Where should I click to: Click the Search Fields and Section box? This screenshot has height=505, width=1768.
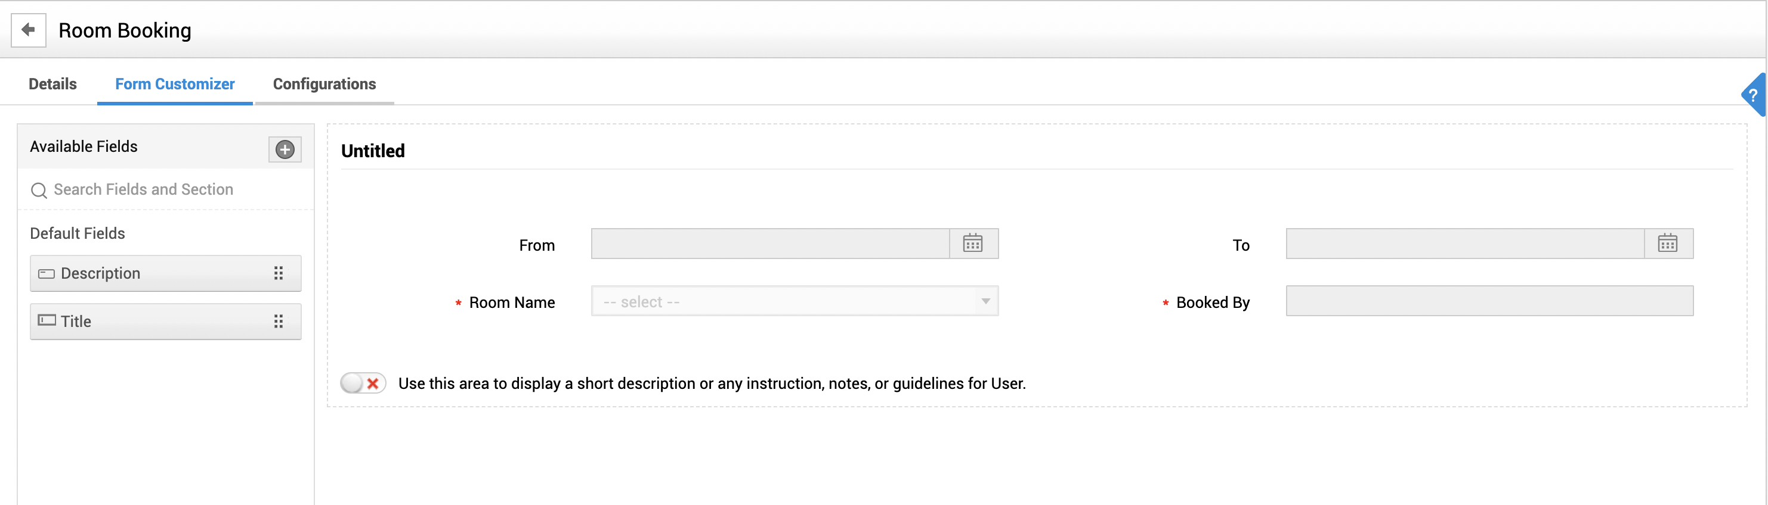[165, 190]
